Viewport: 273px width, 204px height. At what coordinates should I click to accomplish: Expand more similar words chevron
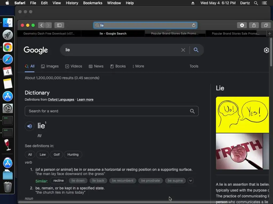(x=191, y=181)
